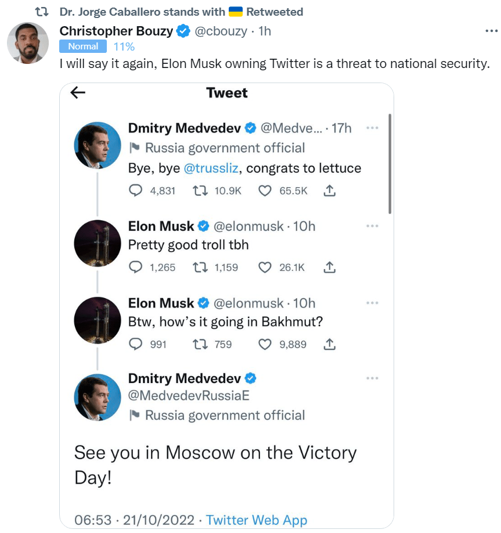
Task: Share the Bakhmut tweet
Action: click(329, 344)
